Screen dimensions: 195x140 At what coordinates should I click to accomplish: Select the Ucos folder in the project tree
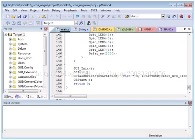21,63
